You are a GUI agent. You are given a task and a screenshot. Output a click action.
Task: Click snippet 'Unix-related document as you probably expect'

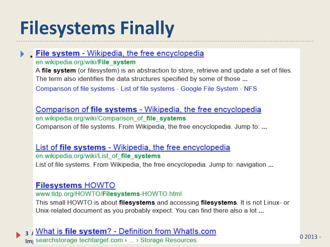click(150, 211)
